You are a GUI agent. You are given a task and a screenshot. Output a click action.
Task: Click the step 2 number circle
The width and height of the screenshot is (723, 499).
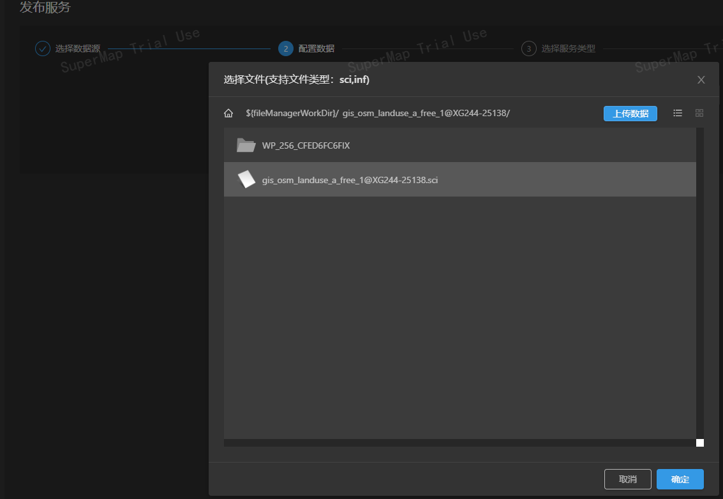[286, 48]
